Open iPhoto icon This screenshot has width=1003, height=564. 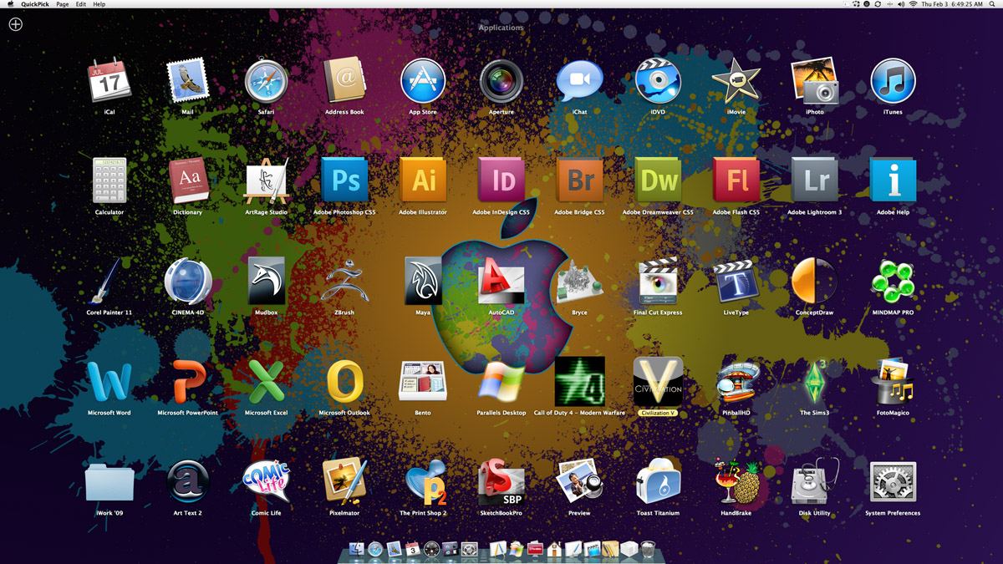[814, 81]
